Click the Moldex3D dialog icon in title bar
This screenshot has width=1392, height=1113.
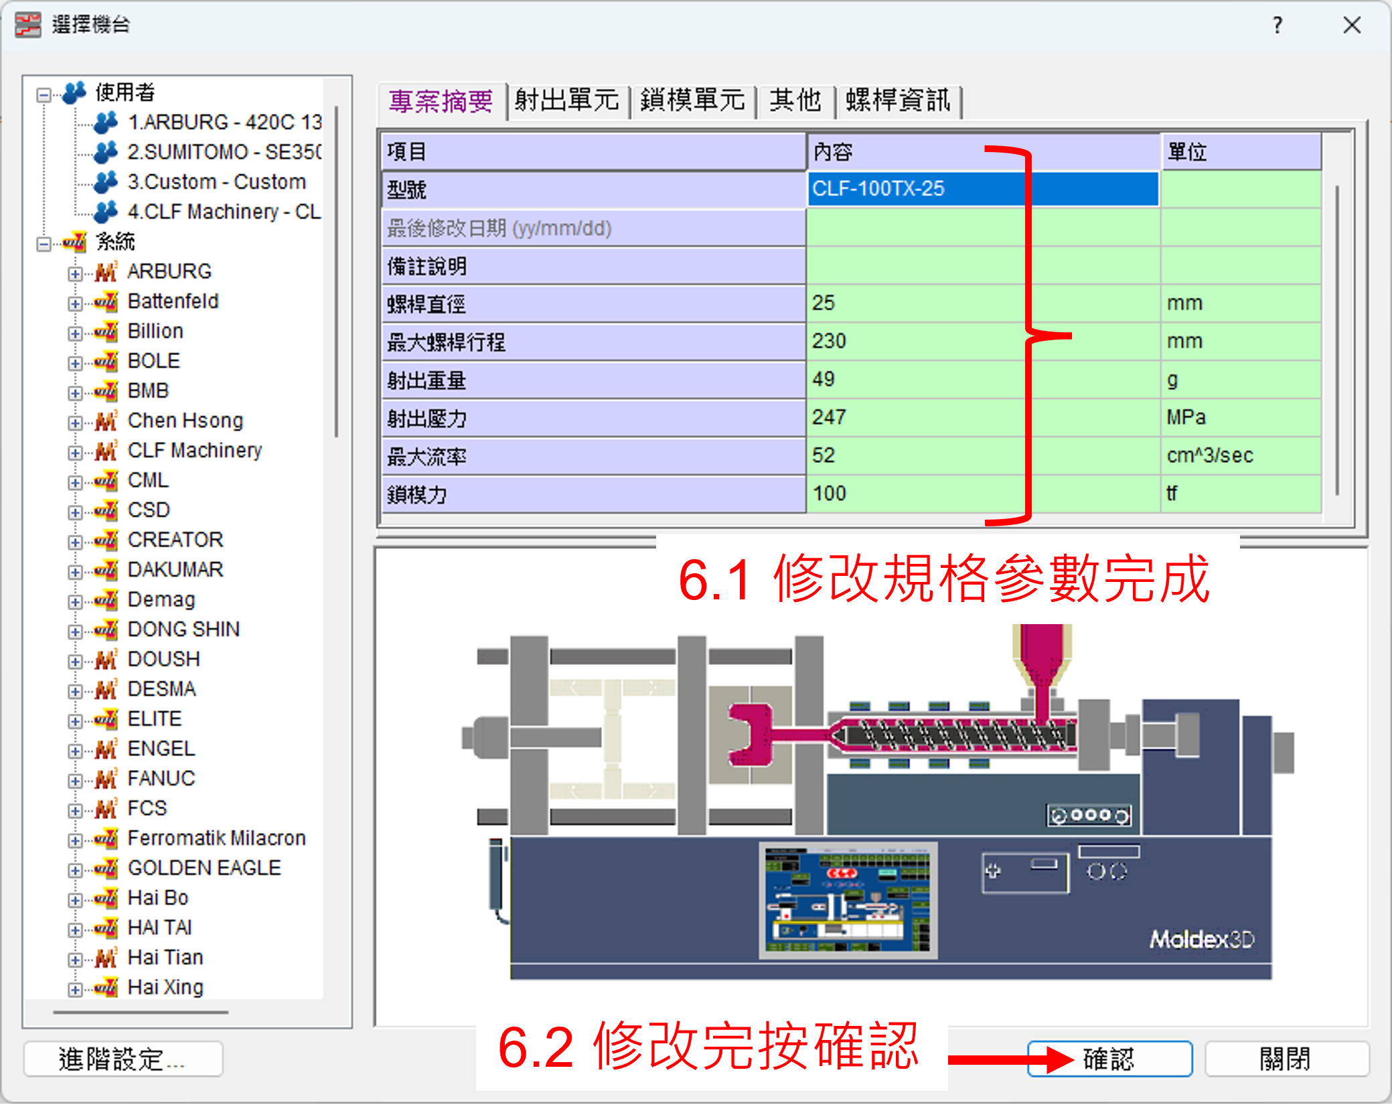[x=28, y=24]
